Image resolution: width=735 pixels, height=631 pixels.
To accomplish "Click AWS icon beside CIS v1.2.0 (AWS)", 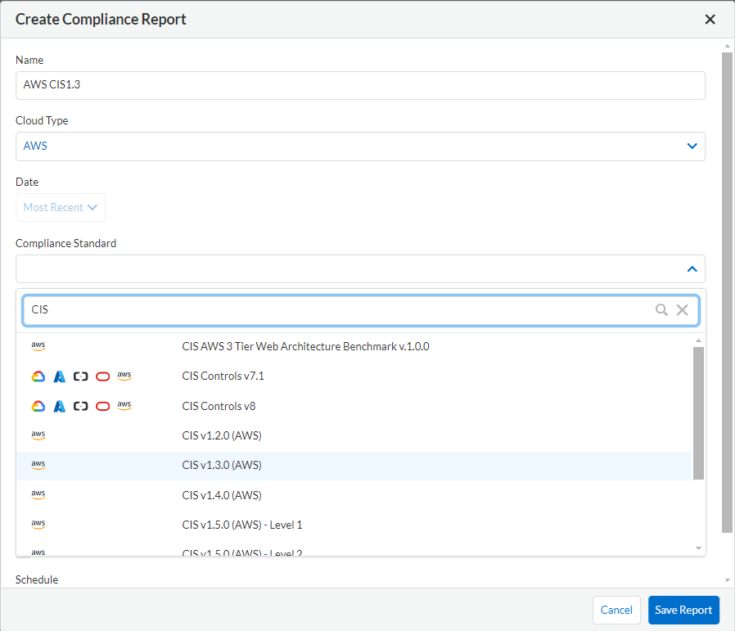I will tap(38, 435).
